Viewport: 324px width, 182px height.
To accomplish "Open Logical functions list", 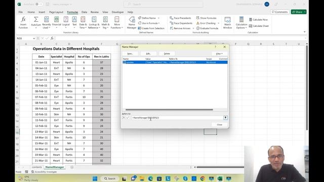I will (66, 23).
